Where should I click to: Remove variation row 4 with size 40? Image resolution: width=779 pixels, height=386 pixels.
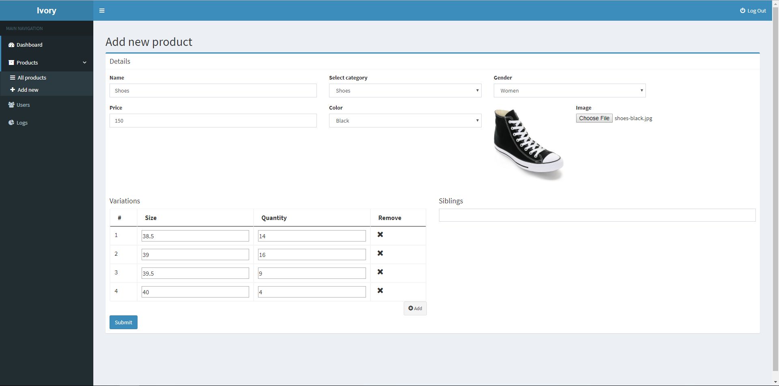pyautogui.click(x=380, y=291)
